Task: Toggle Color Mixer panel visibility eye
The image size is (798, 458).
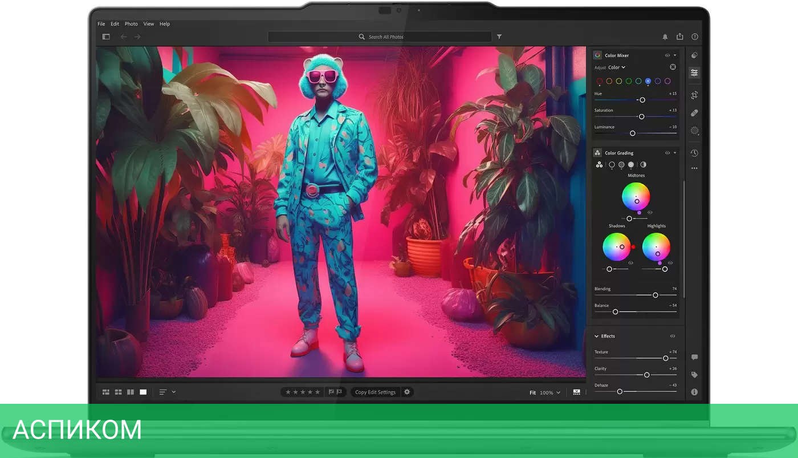Action: tap(667, 55)
